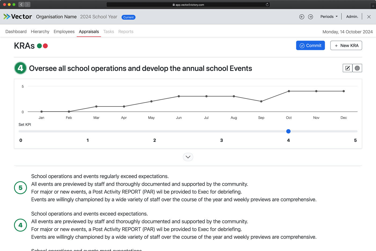The image size is (376, 251).
Task: Open the Hierarchy tab
Action: (40, 31)
